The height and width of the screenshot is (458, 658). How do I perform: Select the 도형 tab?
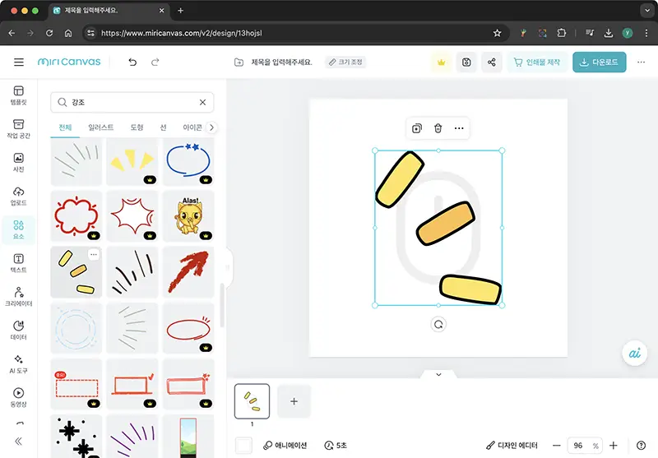point(137,127)
